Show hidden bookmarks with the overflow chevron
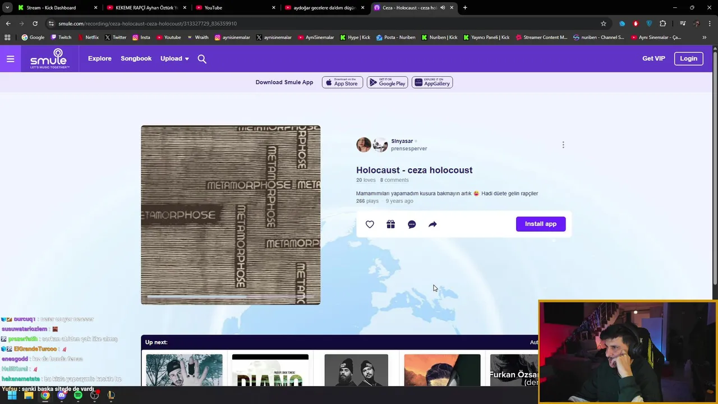 click(x=704, y=38)
